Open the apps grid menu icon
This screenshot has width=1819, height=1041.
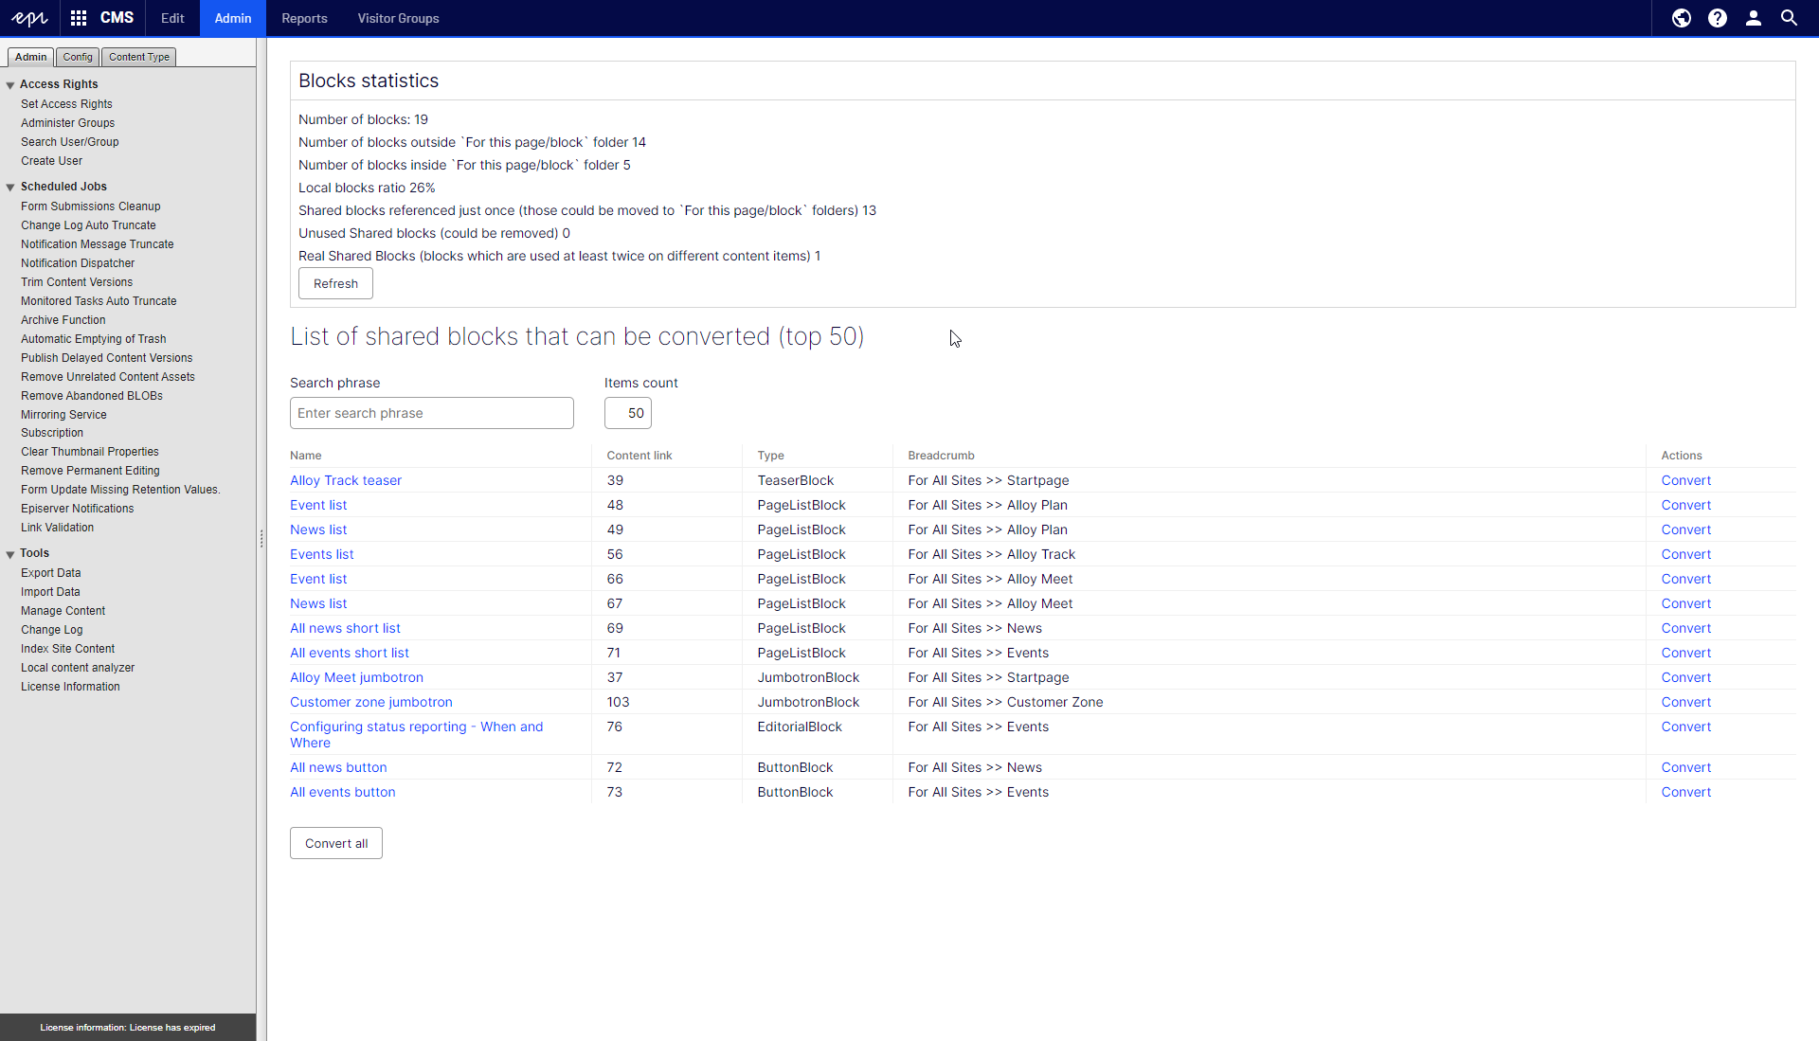pos(79,18)
